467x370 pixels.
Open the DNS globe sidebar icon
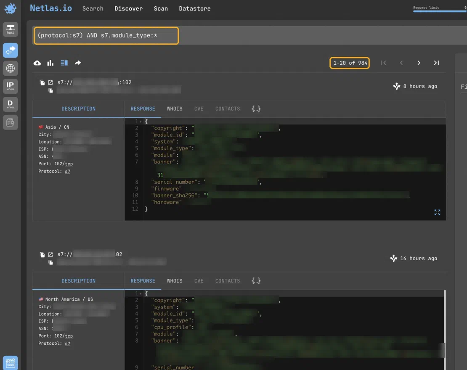pyautogui.click(x=11, y=69)
